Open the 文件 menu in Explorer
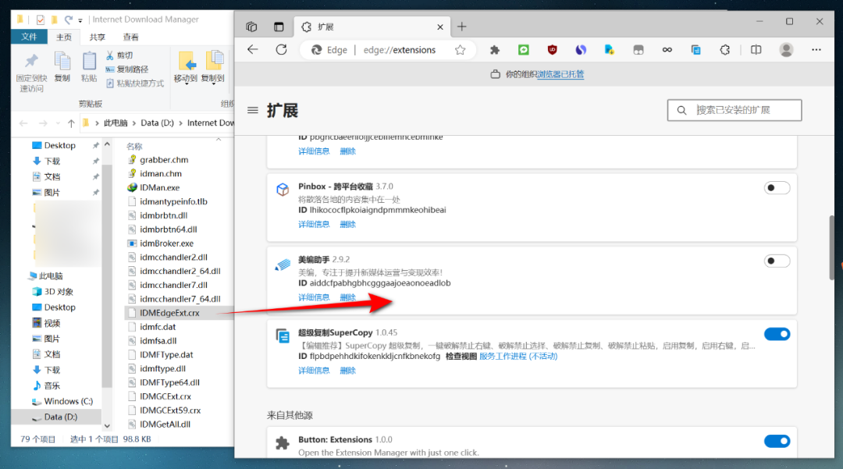The image size is (843, 469). tap(29, 37)
